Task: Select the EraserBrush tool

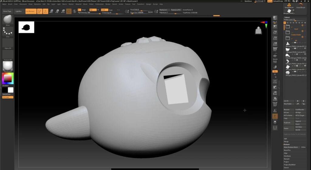Action: (x=301, y=5)
